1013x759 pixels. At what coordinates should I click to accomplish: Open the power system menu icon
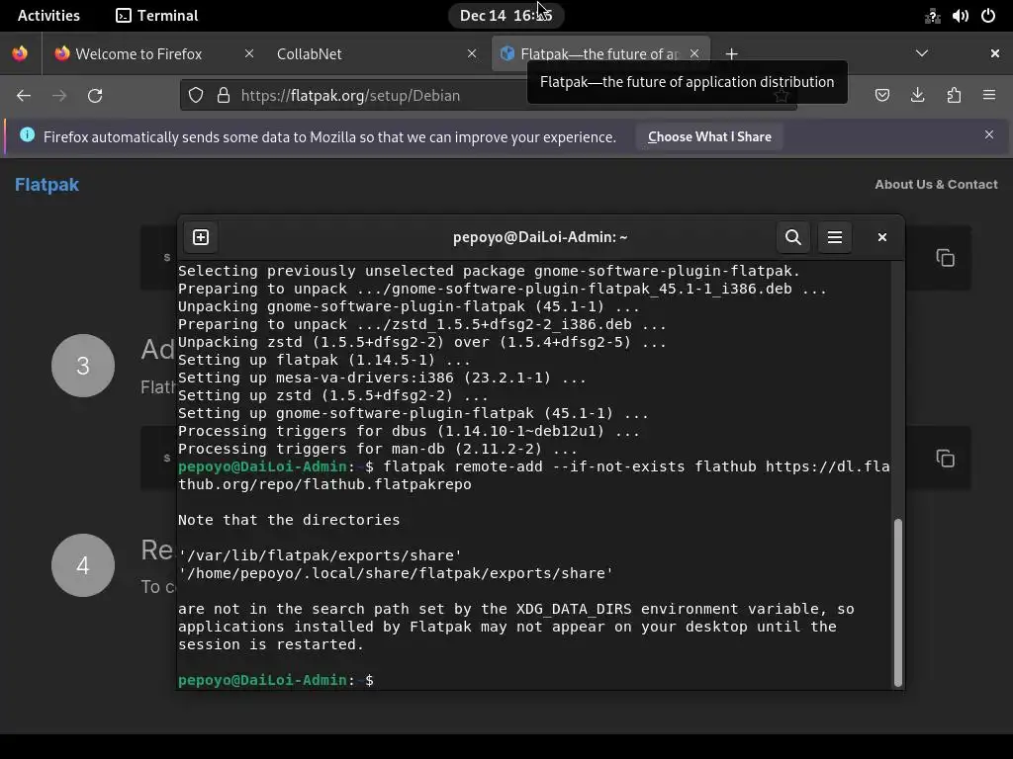tap(988, 16)
